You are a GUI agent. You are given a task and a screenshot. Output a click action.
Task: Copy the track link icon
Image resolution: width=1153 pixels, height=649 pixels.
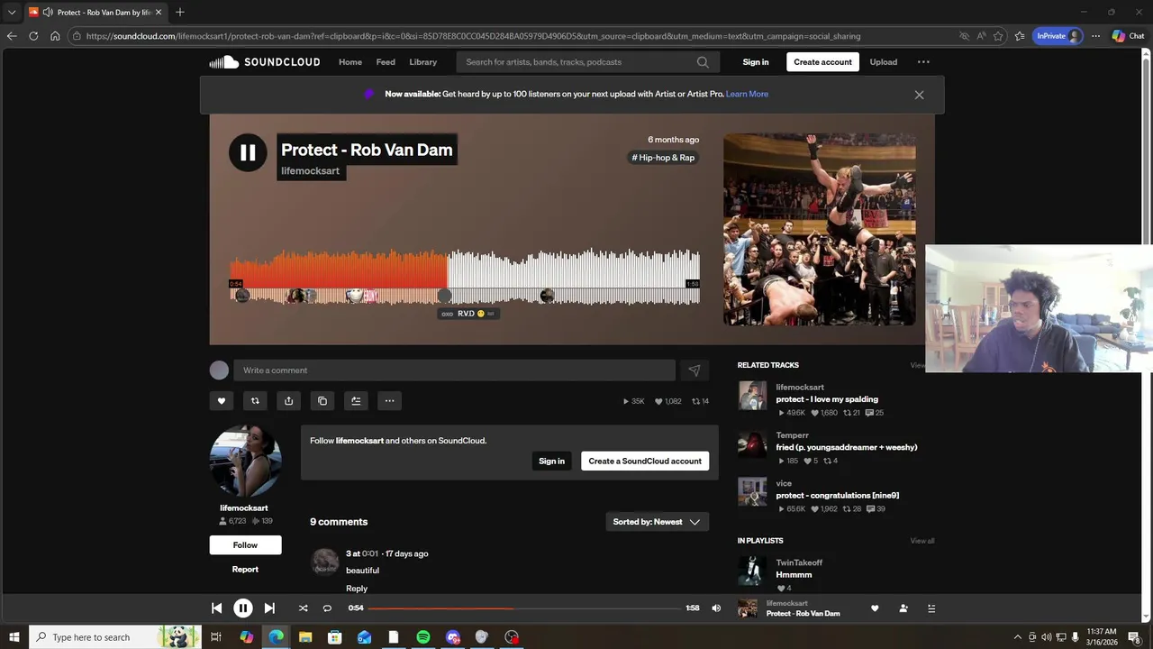[x=322, y=401]
